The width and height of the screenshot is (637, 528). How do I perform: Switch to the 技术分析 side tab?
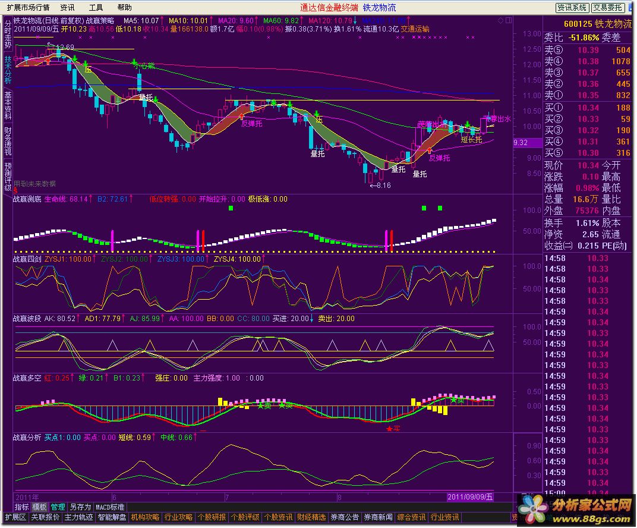click(8, 70)
